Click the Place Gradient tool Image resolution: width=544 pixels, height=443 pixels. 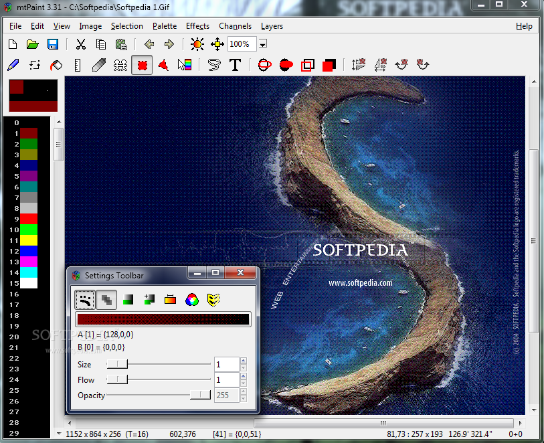click(185, 65)
